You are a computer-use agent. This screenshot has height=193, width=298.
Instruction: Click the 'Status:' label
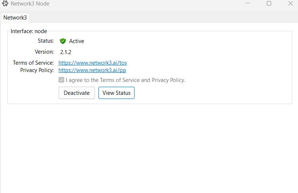[46, 41]
